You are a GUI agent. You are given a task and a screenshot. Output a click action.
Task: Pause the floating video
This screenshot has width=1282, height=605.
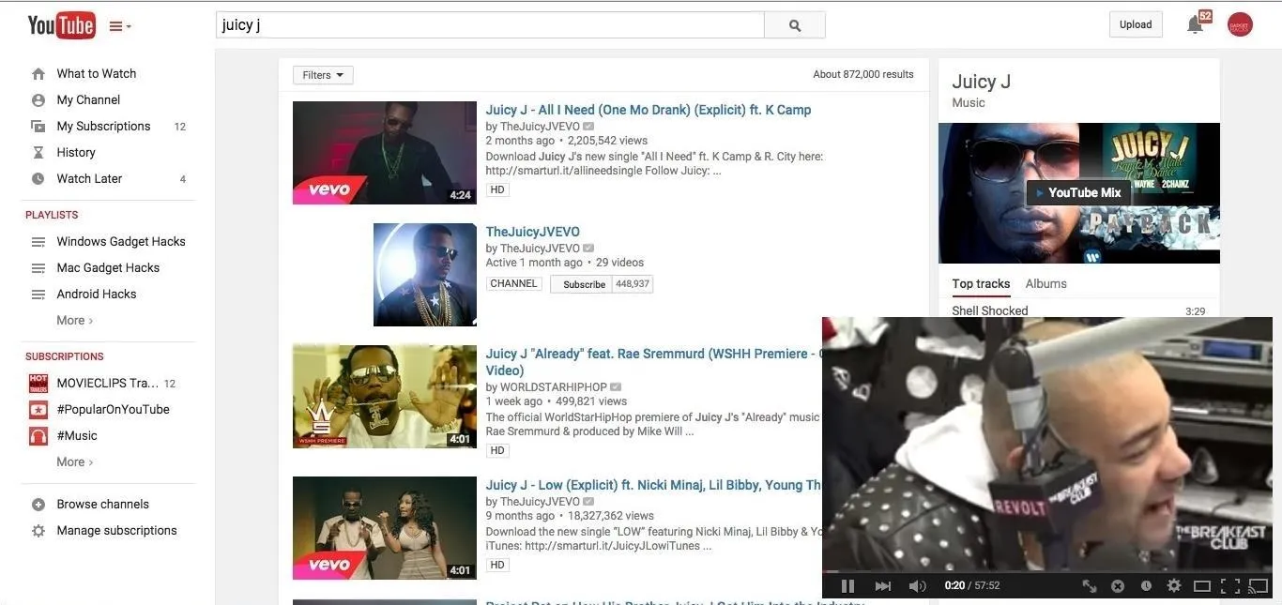847,585
